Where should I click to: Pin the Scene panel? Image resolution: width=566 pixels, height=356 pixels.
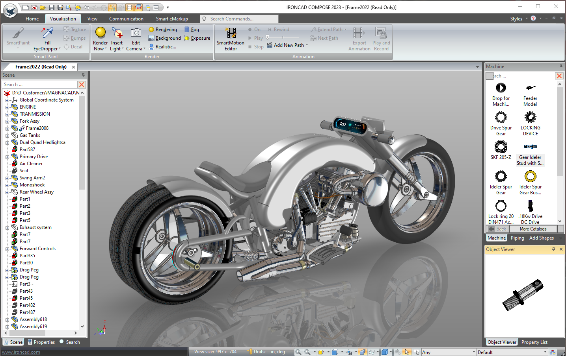coord(83,75)
